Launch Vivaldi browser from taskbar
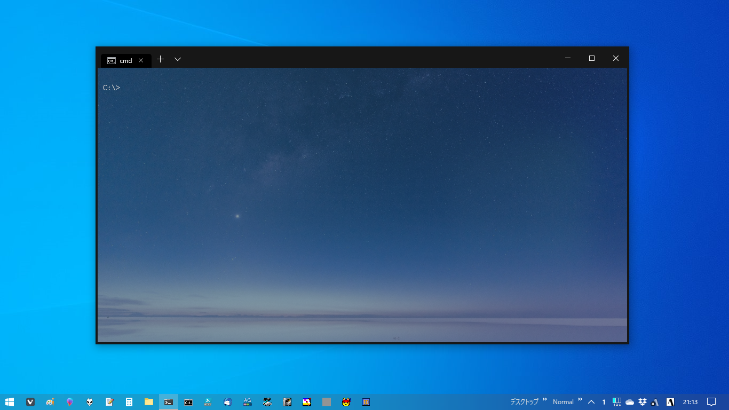This screenshot has width=729, height=410. click(x=30, y=402)
